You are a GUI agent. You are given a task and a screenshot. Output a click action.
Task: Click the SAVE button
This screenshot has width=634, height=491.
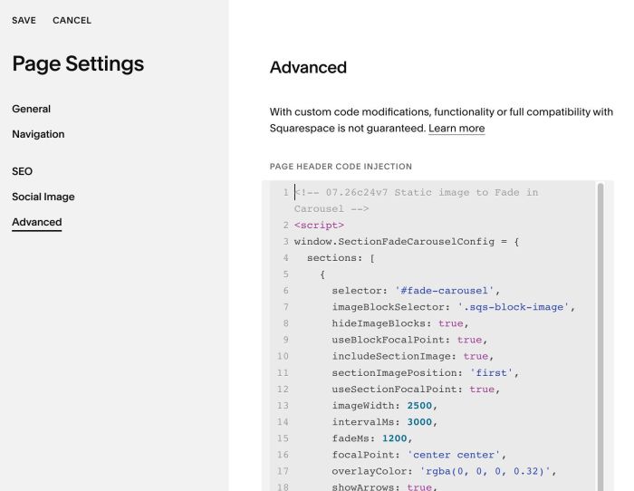click(x=24, y=20)
